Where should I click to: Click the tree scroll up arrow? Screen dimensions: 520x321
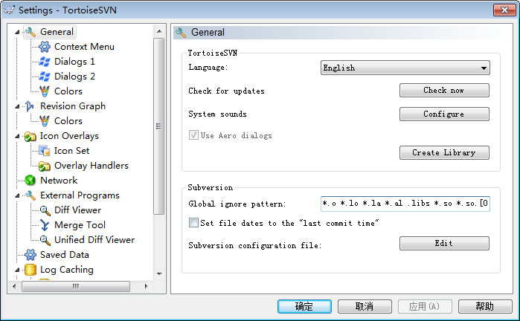tap(159, 31)
